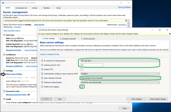Open help for Password authentication
This screenshot has height=112, width=171.
pos(42,82)
